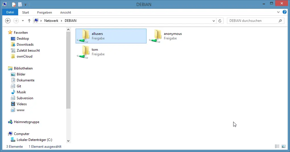Expand the Netzwerk breadcrumb arrow

coord(62,21)
